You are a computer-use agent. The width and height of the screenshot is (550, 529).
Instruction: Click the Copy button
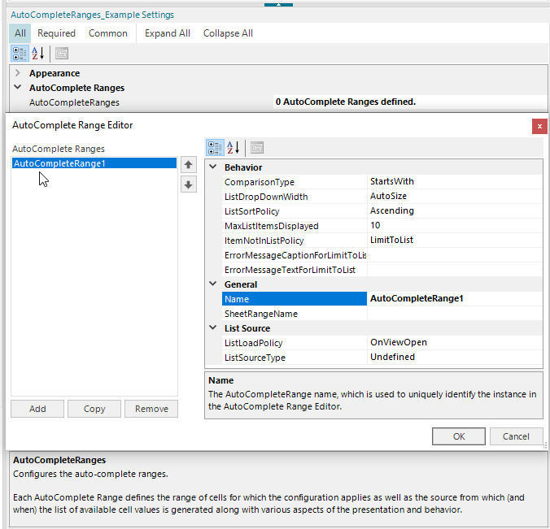coord(94,409)
